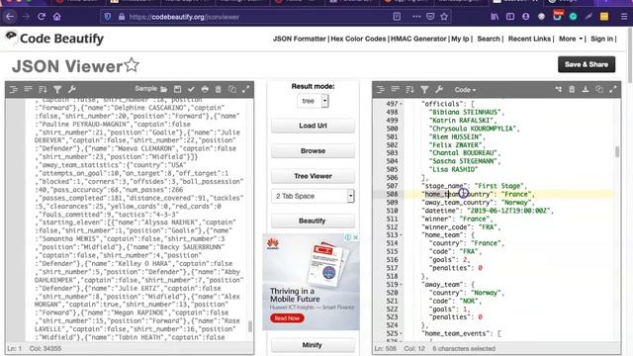Viewport: 633px width, 356px height.
Task: Clear right output with trash icon
Action: [x=572, y=89]
